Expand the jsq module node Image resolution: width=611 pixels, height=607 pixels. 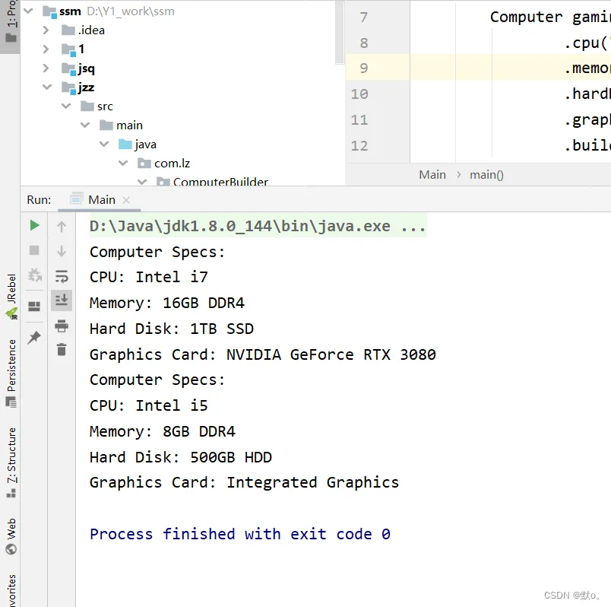click(x=46, y=68)
